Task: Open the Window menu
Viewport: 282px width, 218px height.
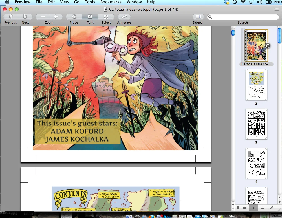Action: (x=134, y=2)
